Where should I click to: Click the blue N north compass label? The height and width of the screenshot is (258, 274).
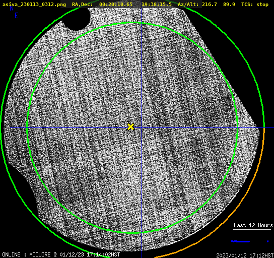pyautogui.click(x=12, y=8)
